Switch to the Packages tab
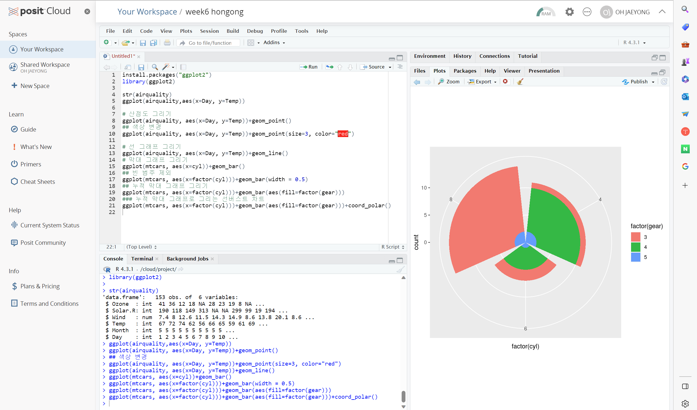Viewport: 697px width, 410px height. click(x=465, y=71)
